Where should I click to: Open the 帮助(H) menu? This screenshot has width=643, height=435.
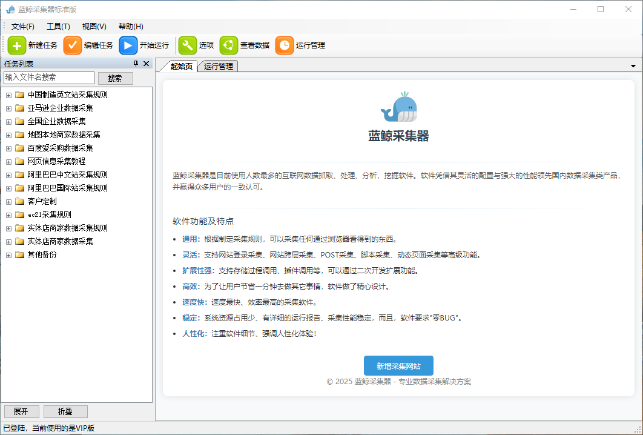pos(131,26)
